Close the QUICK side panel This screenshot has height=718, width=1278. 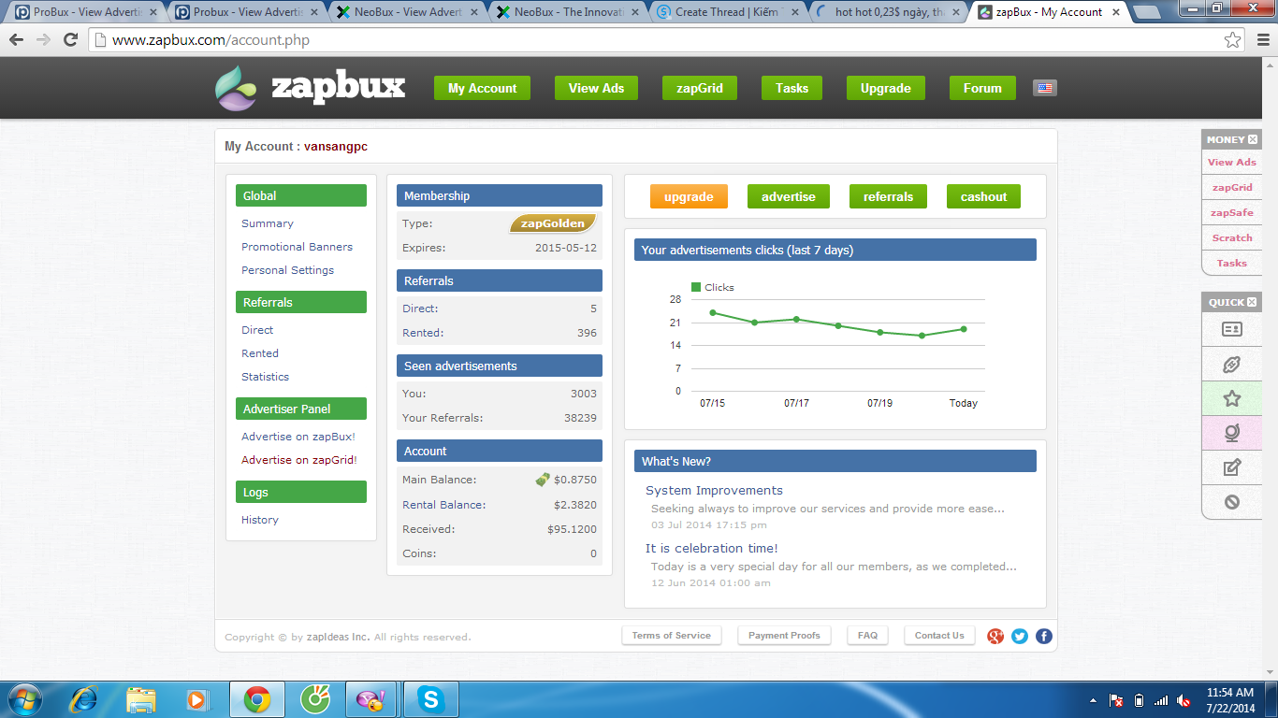point(1253,302)
